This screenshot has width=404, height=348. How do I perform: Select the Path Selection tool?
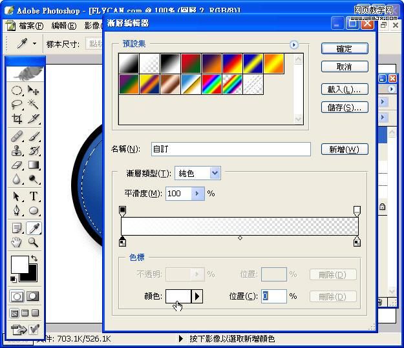coord(17,196)
